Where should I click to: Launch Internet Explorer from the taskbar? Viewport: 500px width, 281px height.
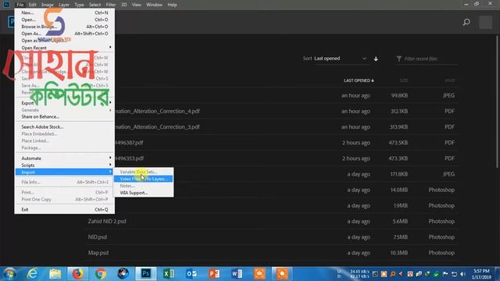click(x=32, y=274)
